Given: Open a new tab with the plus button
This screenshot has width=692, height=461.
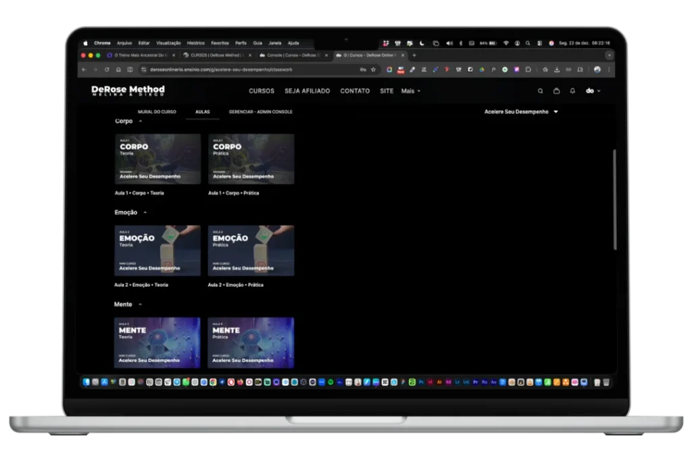Looking at the screenshot, I should [x=414, y=55].
